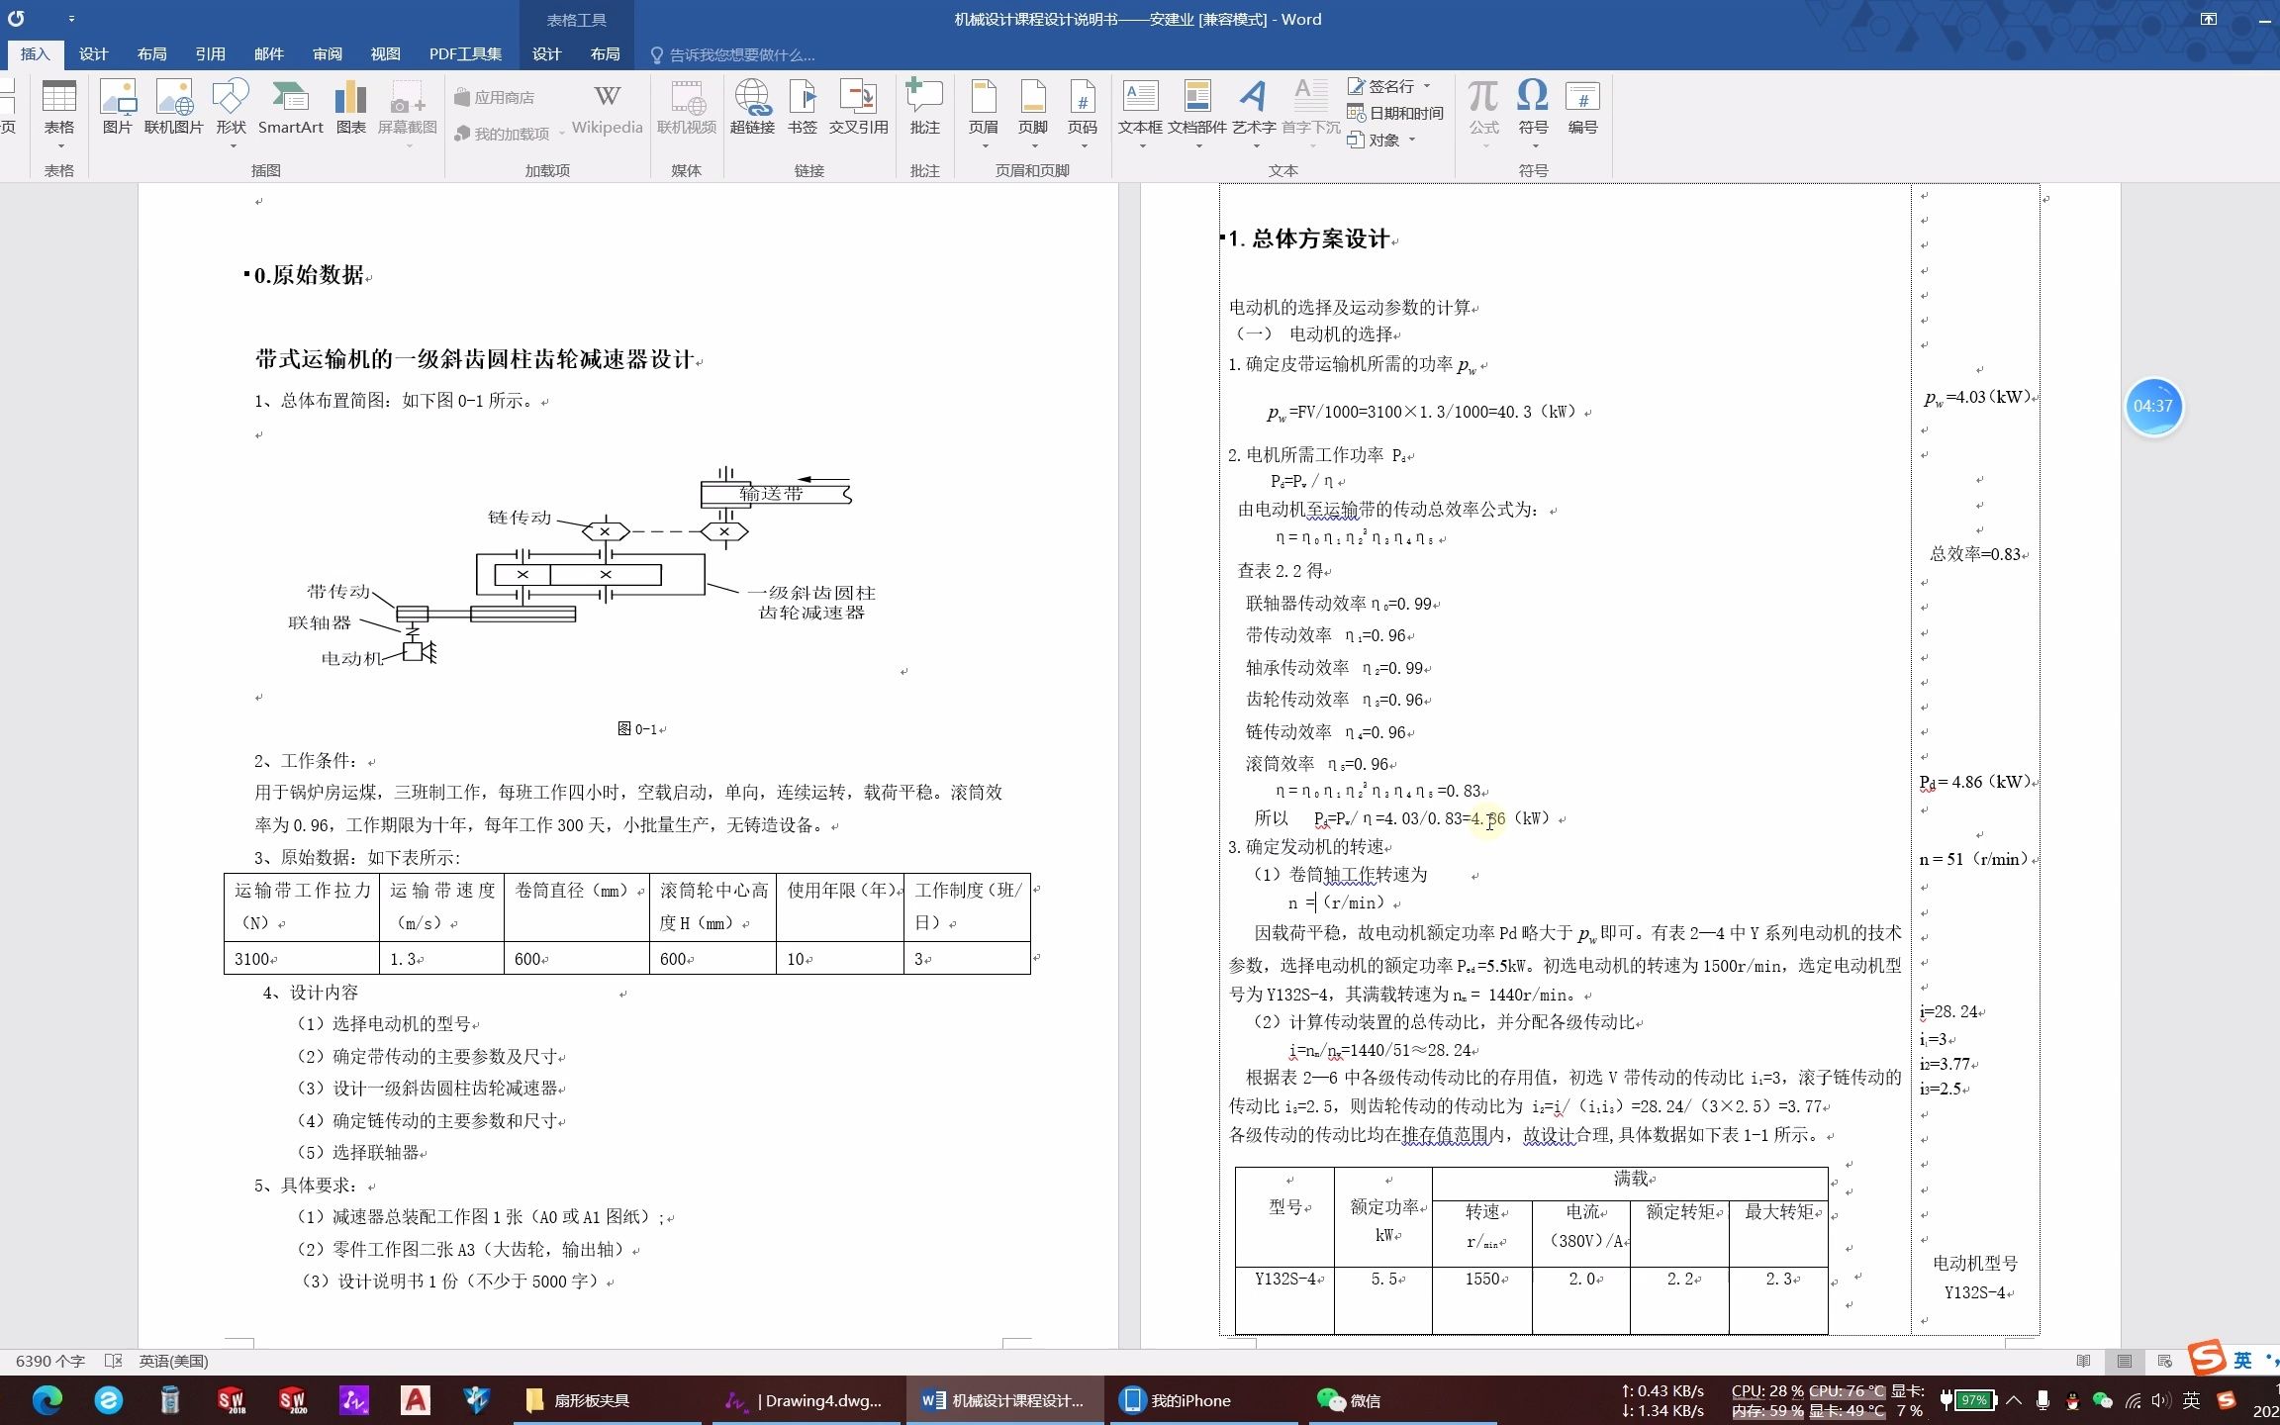Screen dimensions: 2280x1425
Task: Switch to the 审阅 ribbon tab
Action: tap(327, 53)
